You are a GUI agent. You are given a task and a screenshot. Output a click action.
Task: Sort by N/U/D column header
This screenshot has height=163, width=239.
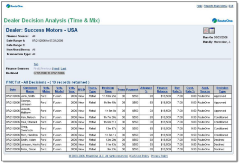coord(82,89)
